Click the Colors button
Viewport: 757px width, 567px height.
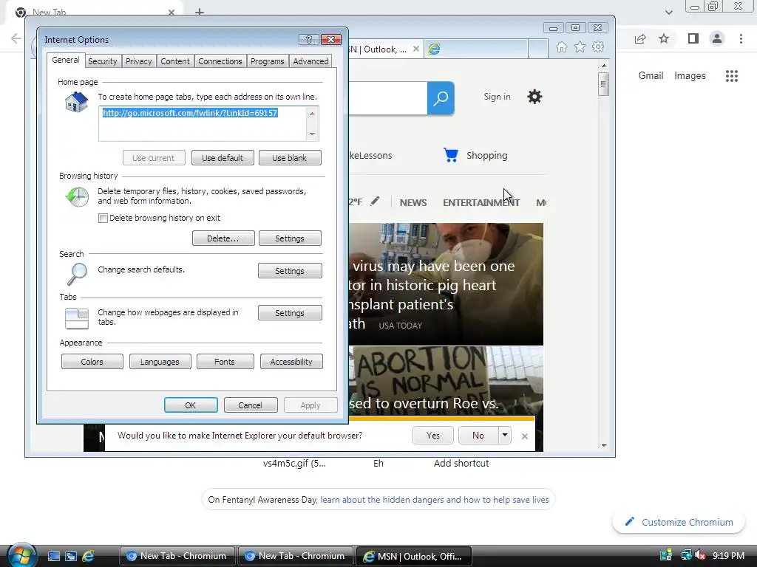[92, 362]
